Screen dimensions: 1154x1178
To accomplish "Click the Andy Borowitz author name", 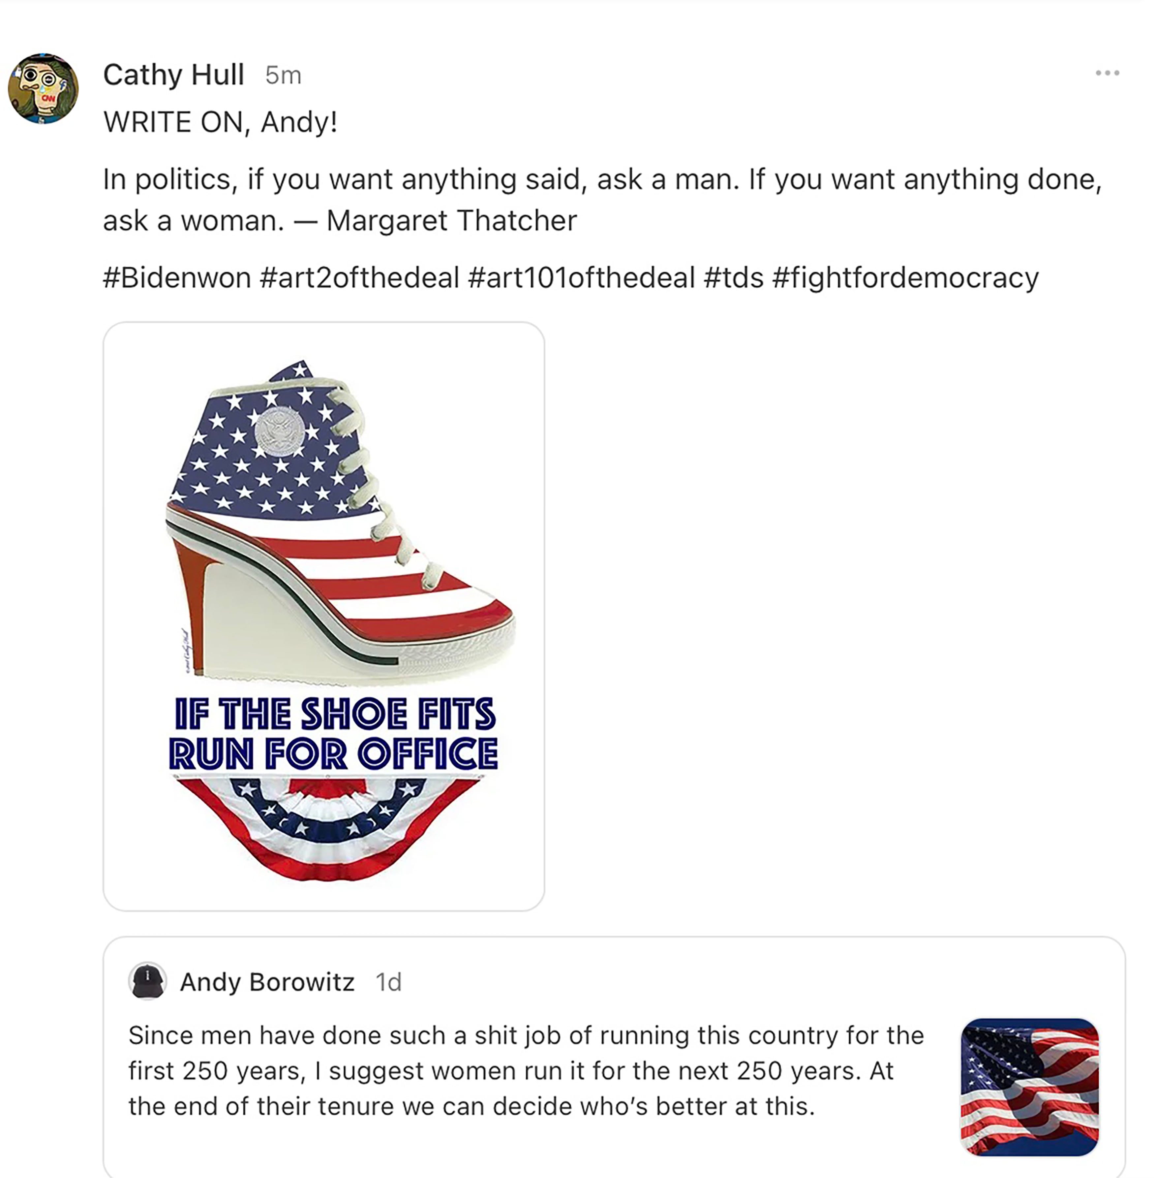I will [x=267, y=982].
